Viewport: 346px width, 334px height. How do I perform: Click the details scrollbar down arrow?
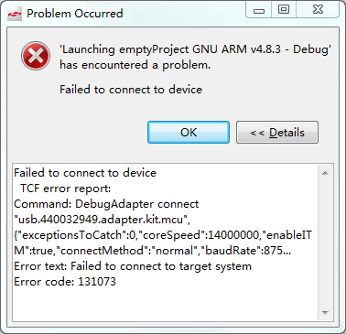325,313
